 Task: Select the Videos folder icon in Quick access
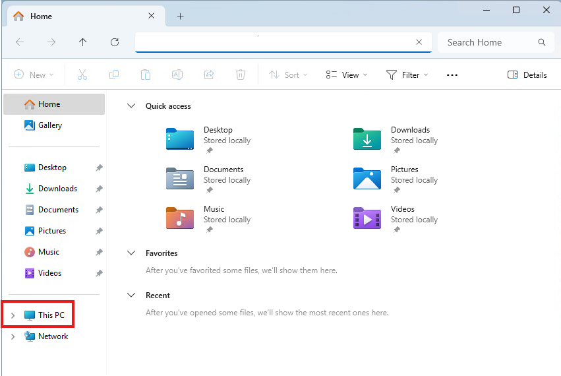(x=367, y=218)
